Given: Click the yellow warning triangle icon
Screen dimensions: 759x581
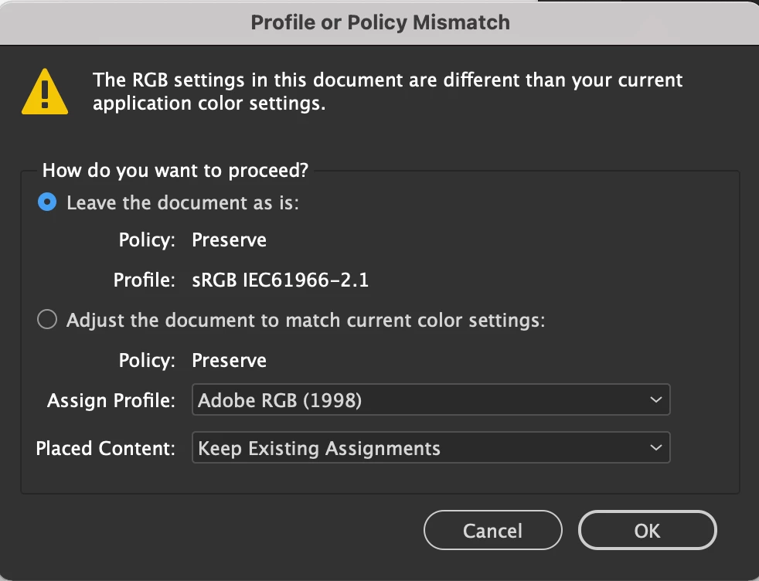Looking at the screenshot, I should [x=45, y=91].
